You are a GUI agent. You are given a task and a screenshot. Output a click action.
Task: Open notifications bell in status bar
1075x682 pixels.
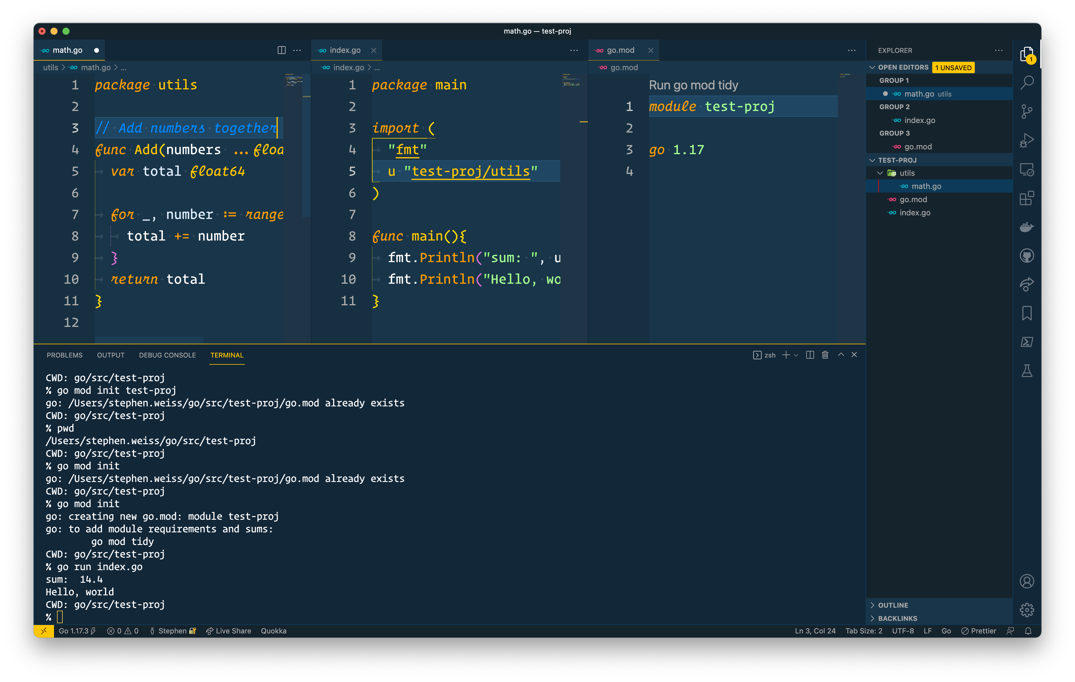(x=1028, y=631)
